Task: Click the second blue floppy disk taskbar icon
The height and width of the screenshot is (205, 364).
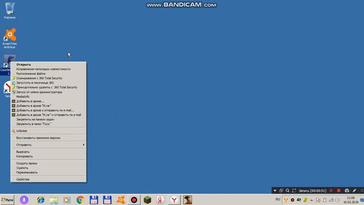Action: click(107, 200)
